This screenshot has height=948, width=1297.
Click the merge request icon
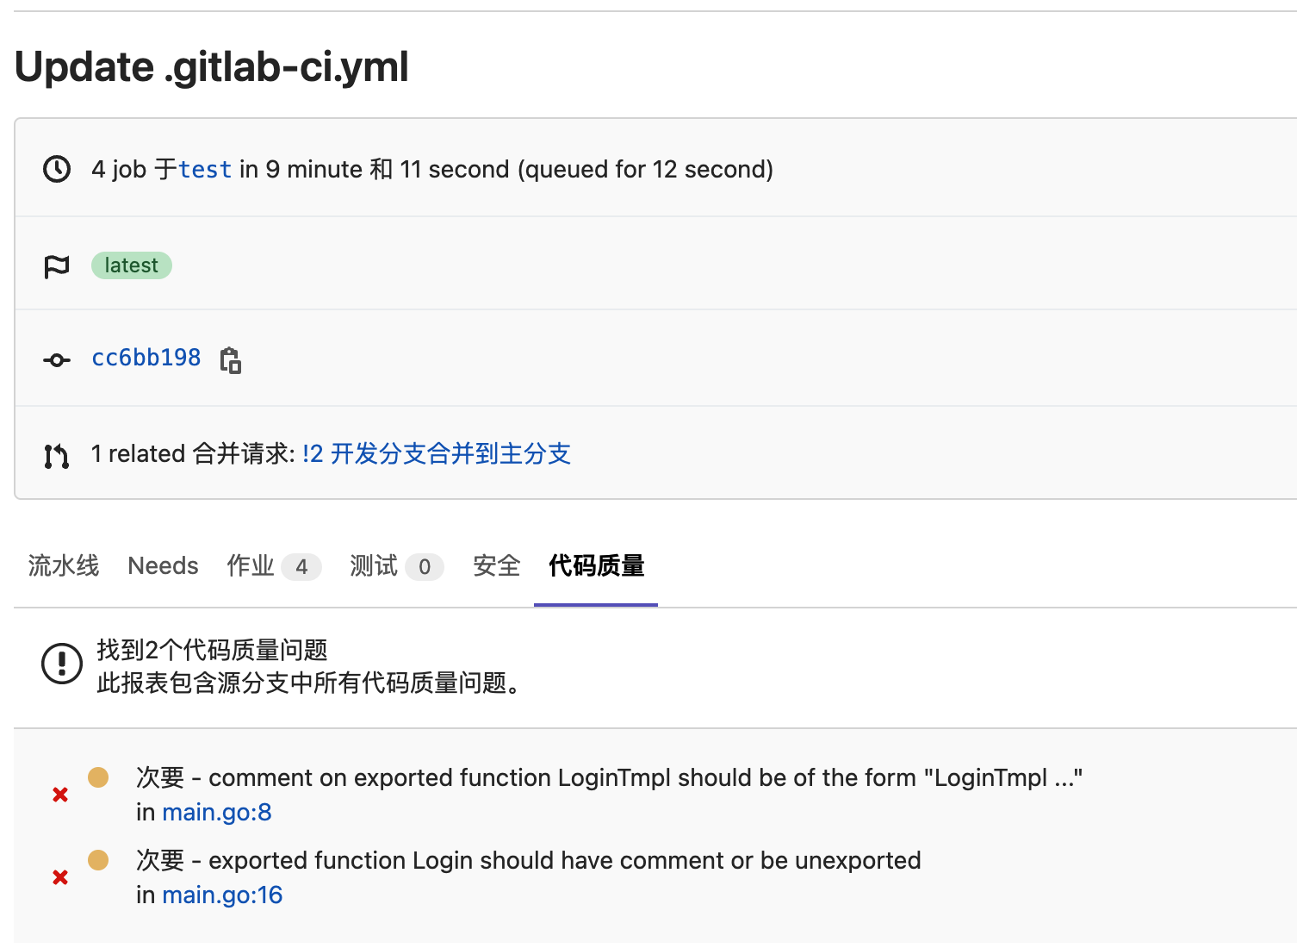pyautogui.click(x=57, y=455)
